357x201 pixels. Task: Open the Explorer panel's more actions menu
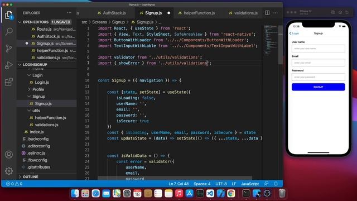tap(69, 13)
